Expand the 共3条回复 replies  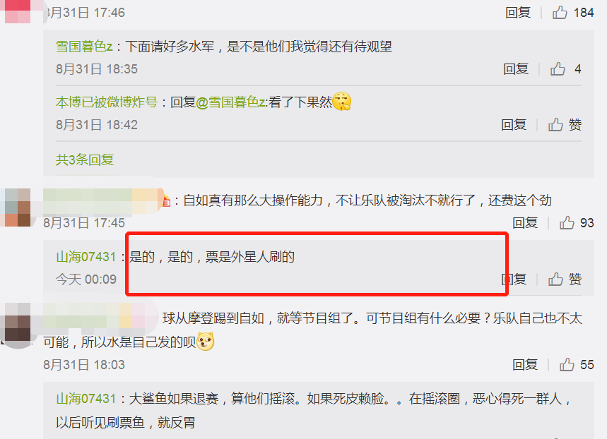click(x=85, y=160)
